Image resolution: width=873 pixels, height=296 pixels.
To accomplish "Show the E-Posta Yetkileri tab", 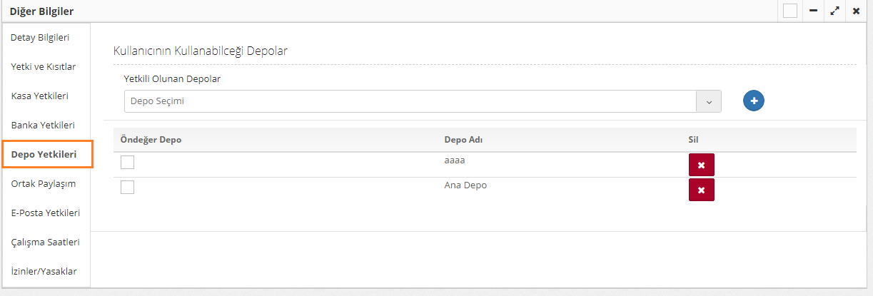I will 46,213.
